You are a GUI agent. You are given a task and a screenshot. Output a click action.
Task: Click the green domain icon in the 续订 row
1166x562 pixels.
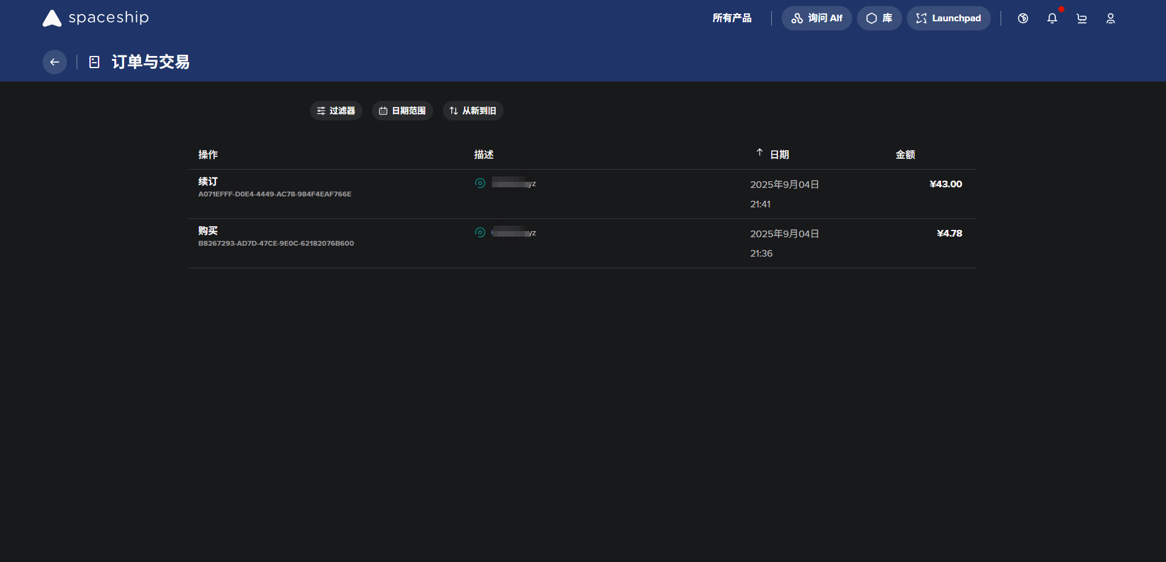[480, 183]
